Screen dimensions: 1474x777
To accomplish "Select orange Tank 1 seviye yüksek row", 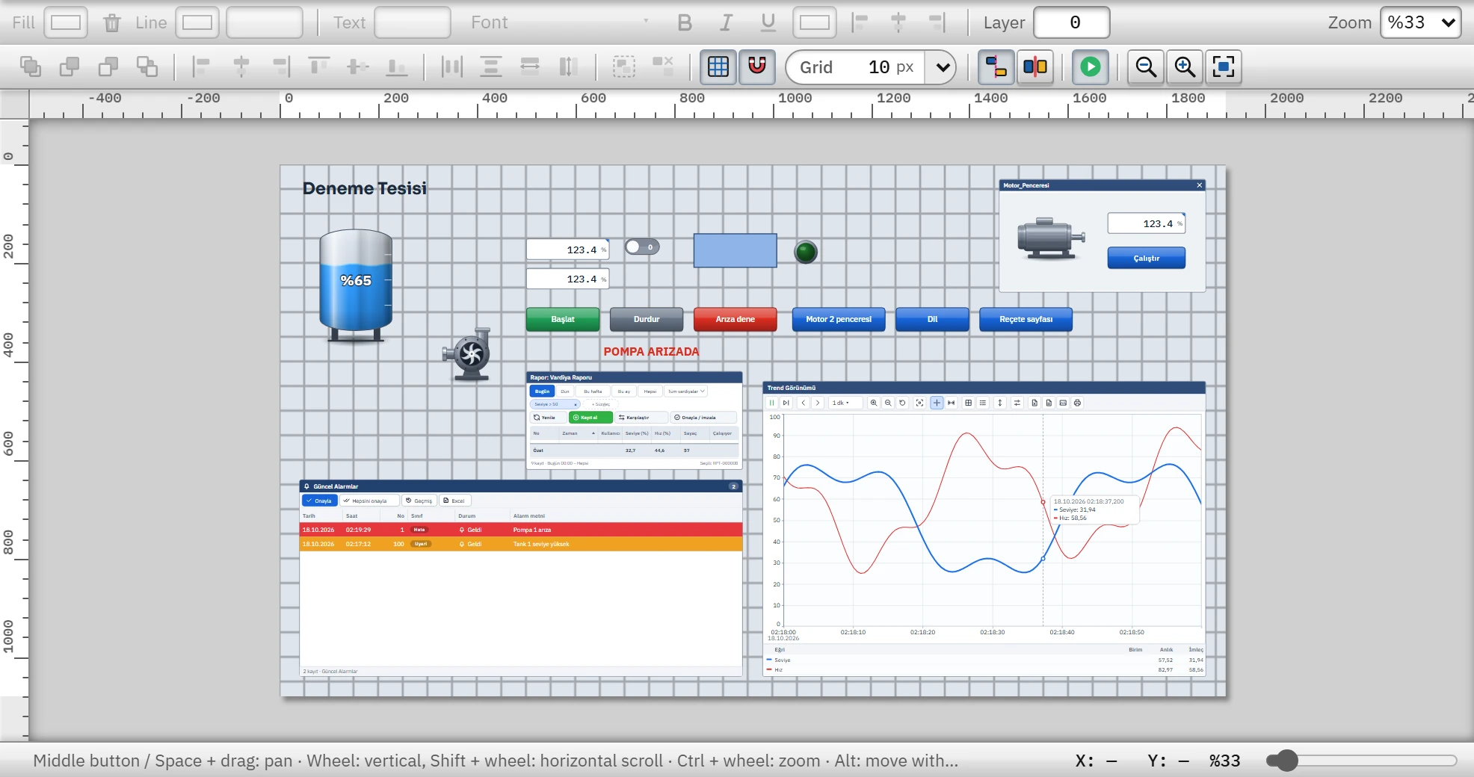I will (521, 544).
